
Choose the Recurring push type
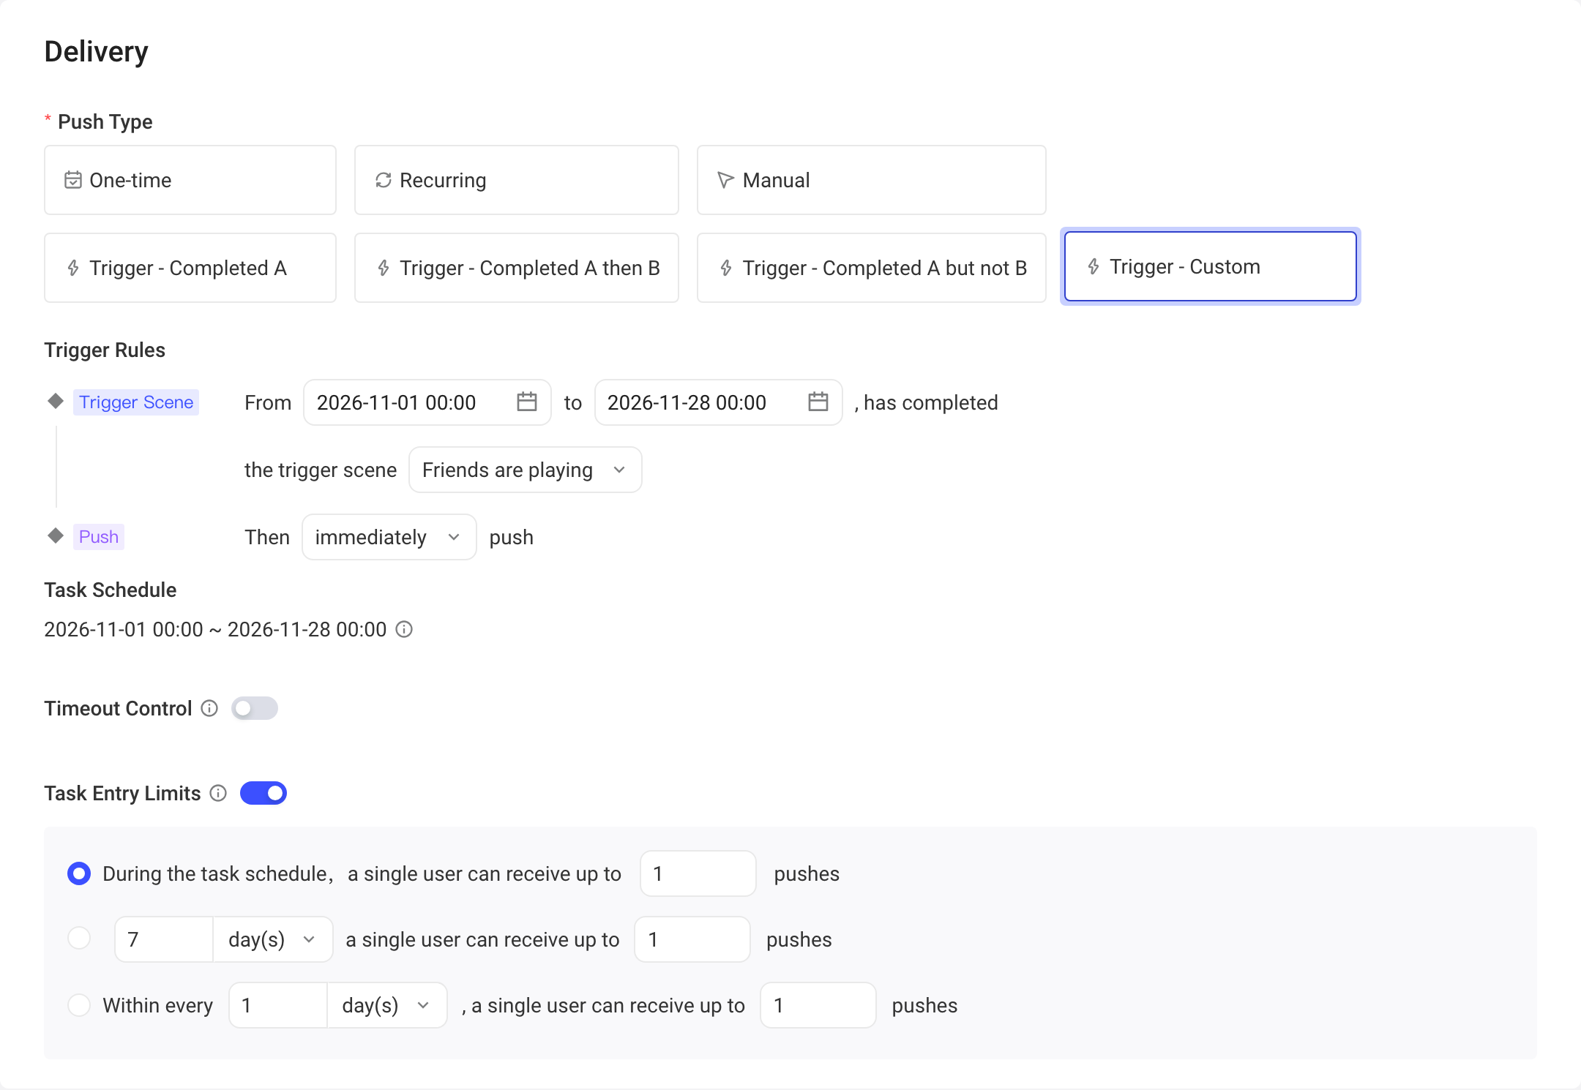click(x=517, y=180)
